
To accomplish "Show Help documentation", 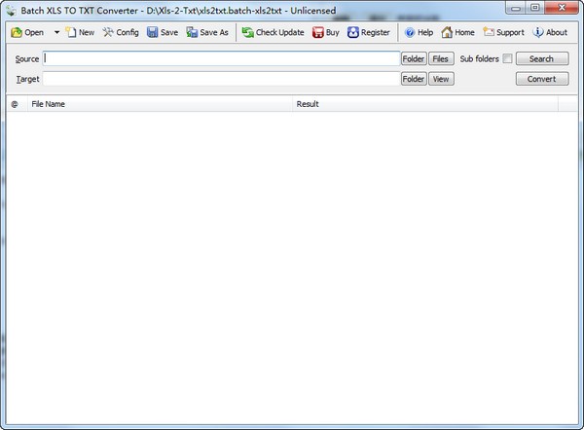I will pos(419,32).
